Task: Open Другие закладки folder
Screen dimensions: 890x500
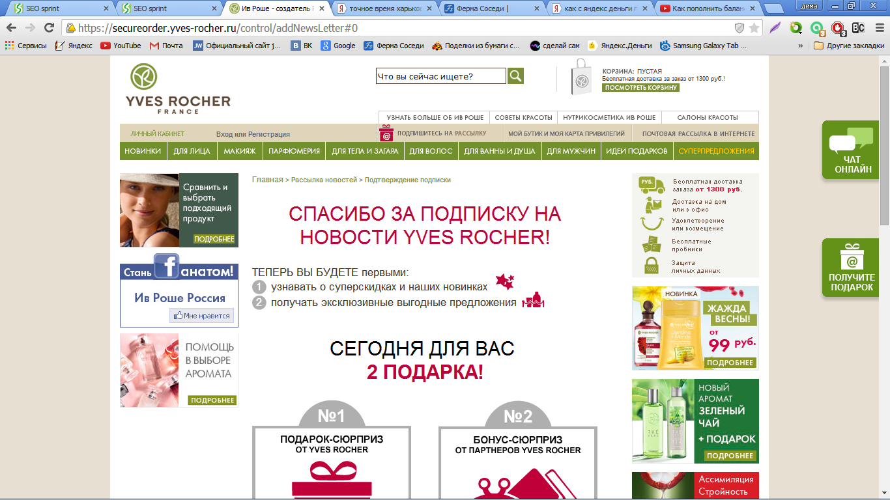Action: point(849,46)
